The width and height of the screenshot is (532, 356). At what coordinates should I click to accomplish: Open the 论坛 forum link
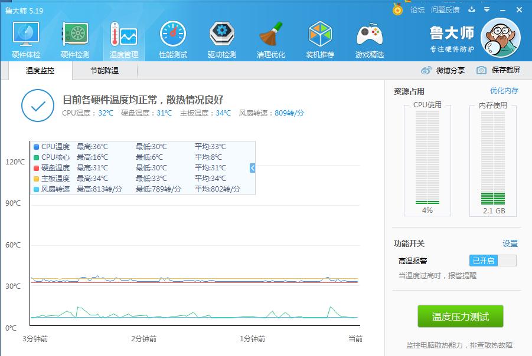pyautogui.click(x=417, y=10)
